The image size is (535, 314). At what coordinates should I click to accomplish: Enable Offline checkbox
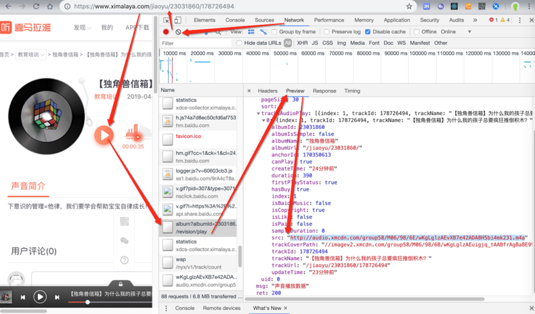(x=416, y=32)
